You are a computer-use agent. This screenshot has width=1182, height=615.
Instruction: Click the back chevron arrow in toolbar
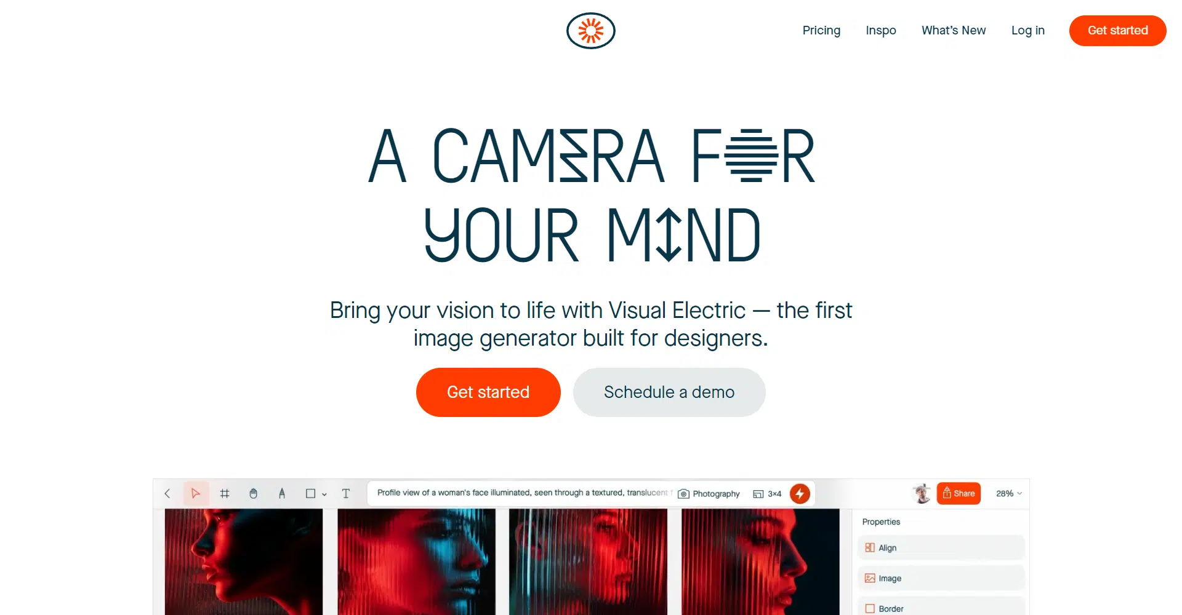pyautogui.click(x=167, y=493)
